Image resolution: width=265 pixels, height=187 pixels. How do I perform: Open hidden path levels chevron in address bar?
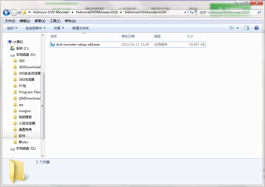pos(29,12)
